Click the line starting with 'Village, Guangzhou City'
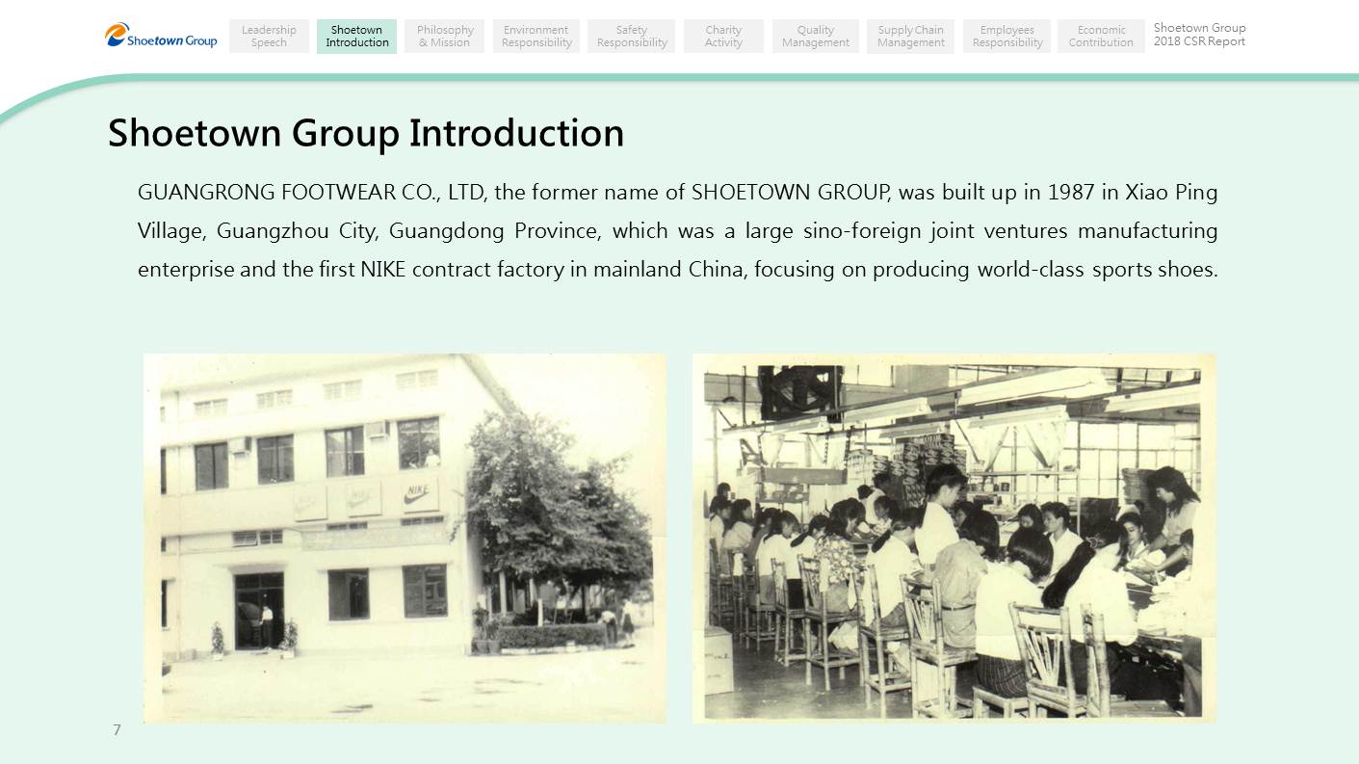This screenshot has height=764, width=1359. (x=678, y=231)
